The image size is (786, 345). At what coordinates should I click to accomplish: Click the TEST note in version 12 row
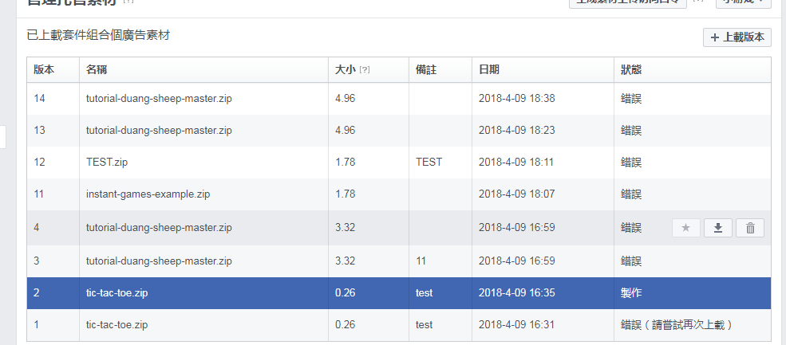click(x=429, y=163)
